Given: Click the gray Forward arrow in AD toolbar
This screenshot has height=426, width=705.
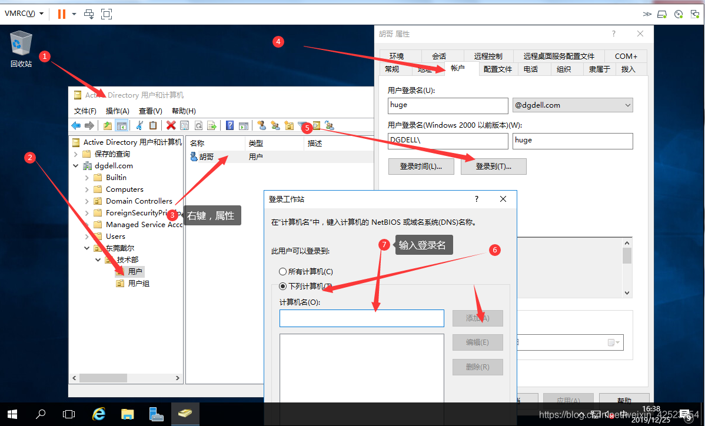Looking at the screenshot, I should click(x=89, y=125).
